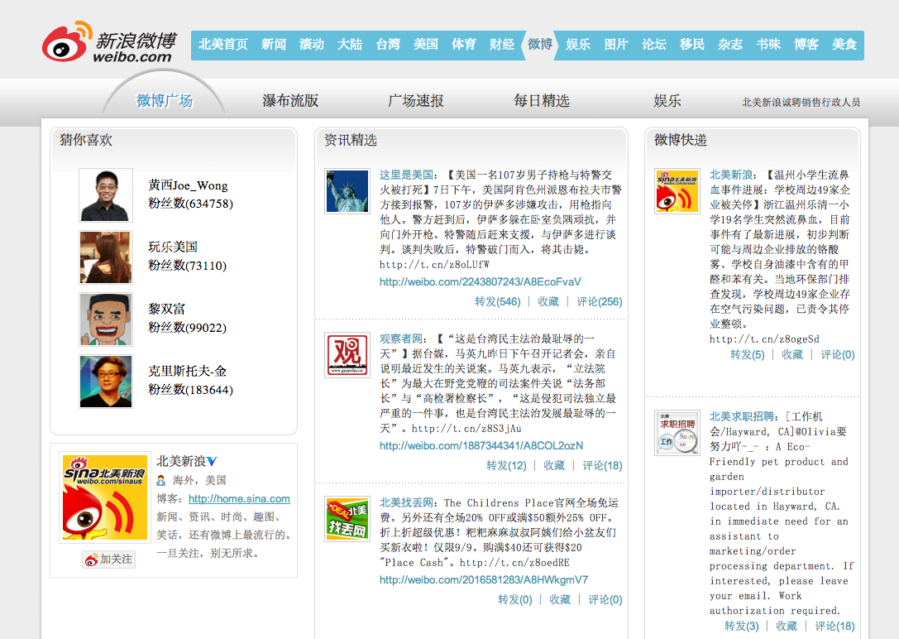Open the 论坛 nav item
This screenshot has width=899, height=639.
point(653,44)
